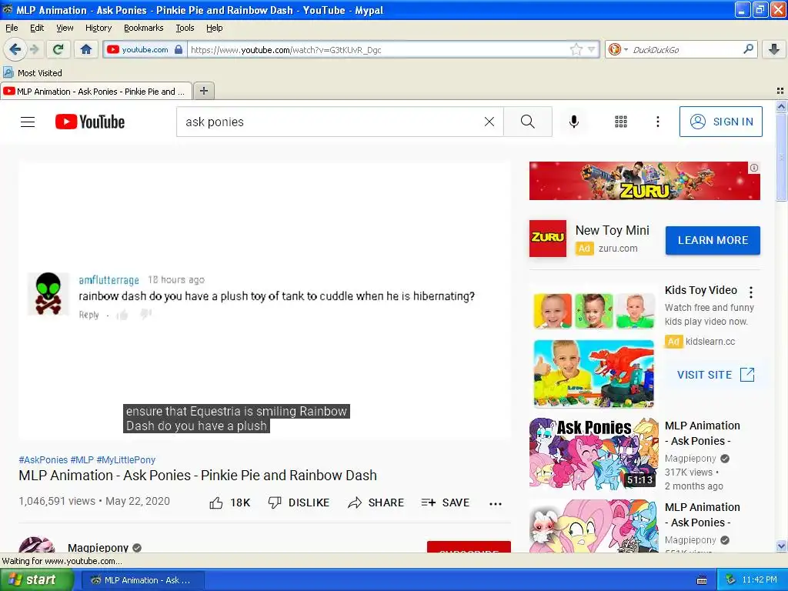Open the View menu
Viewport: 788px width, 591px height.
pos(65,28)
